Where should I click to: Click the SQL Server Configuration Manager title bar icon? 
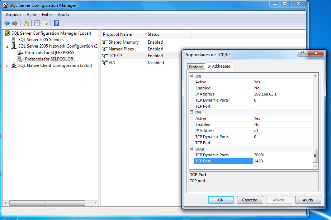point(5,5)
